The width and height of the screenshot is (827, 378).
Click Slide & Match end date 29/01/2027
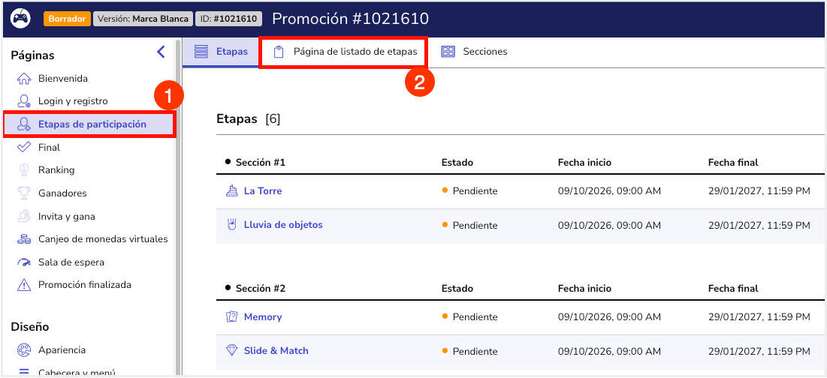[759, 350]
